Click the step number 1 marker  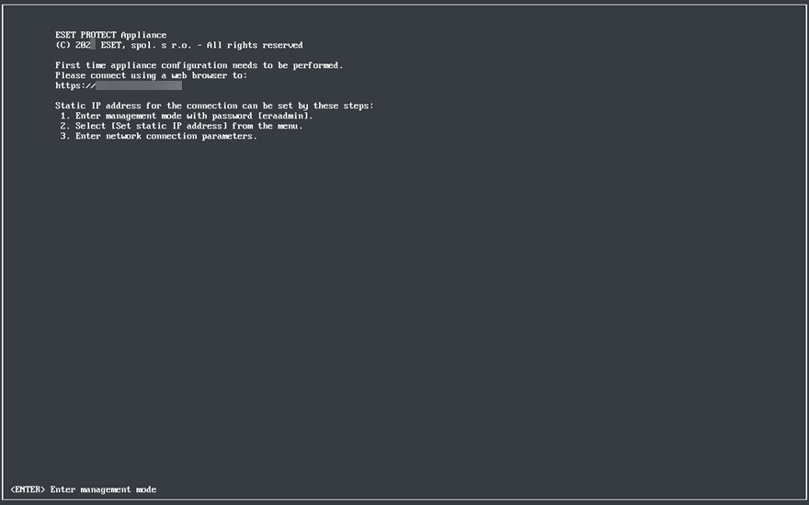pos(65,117)
